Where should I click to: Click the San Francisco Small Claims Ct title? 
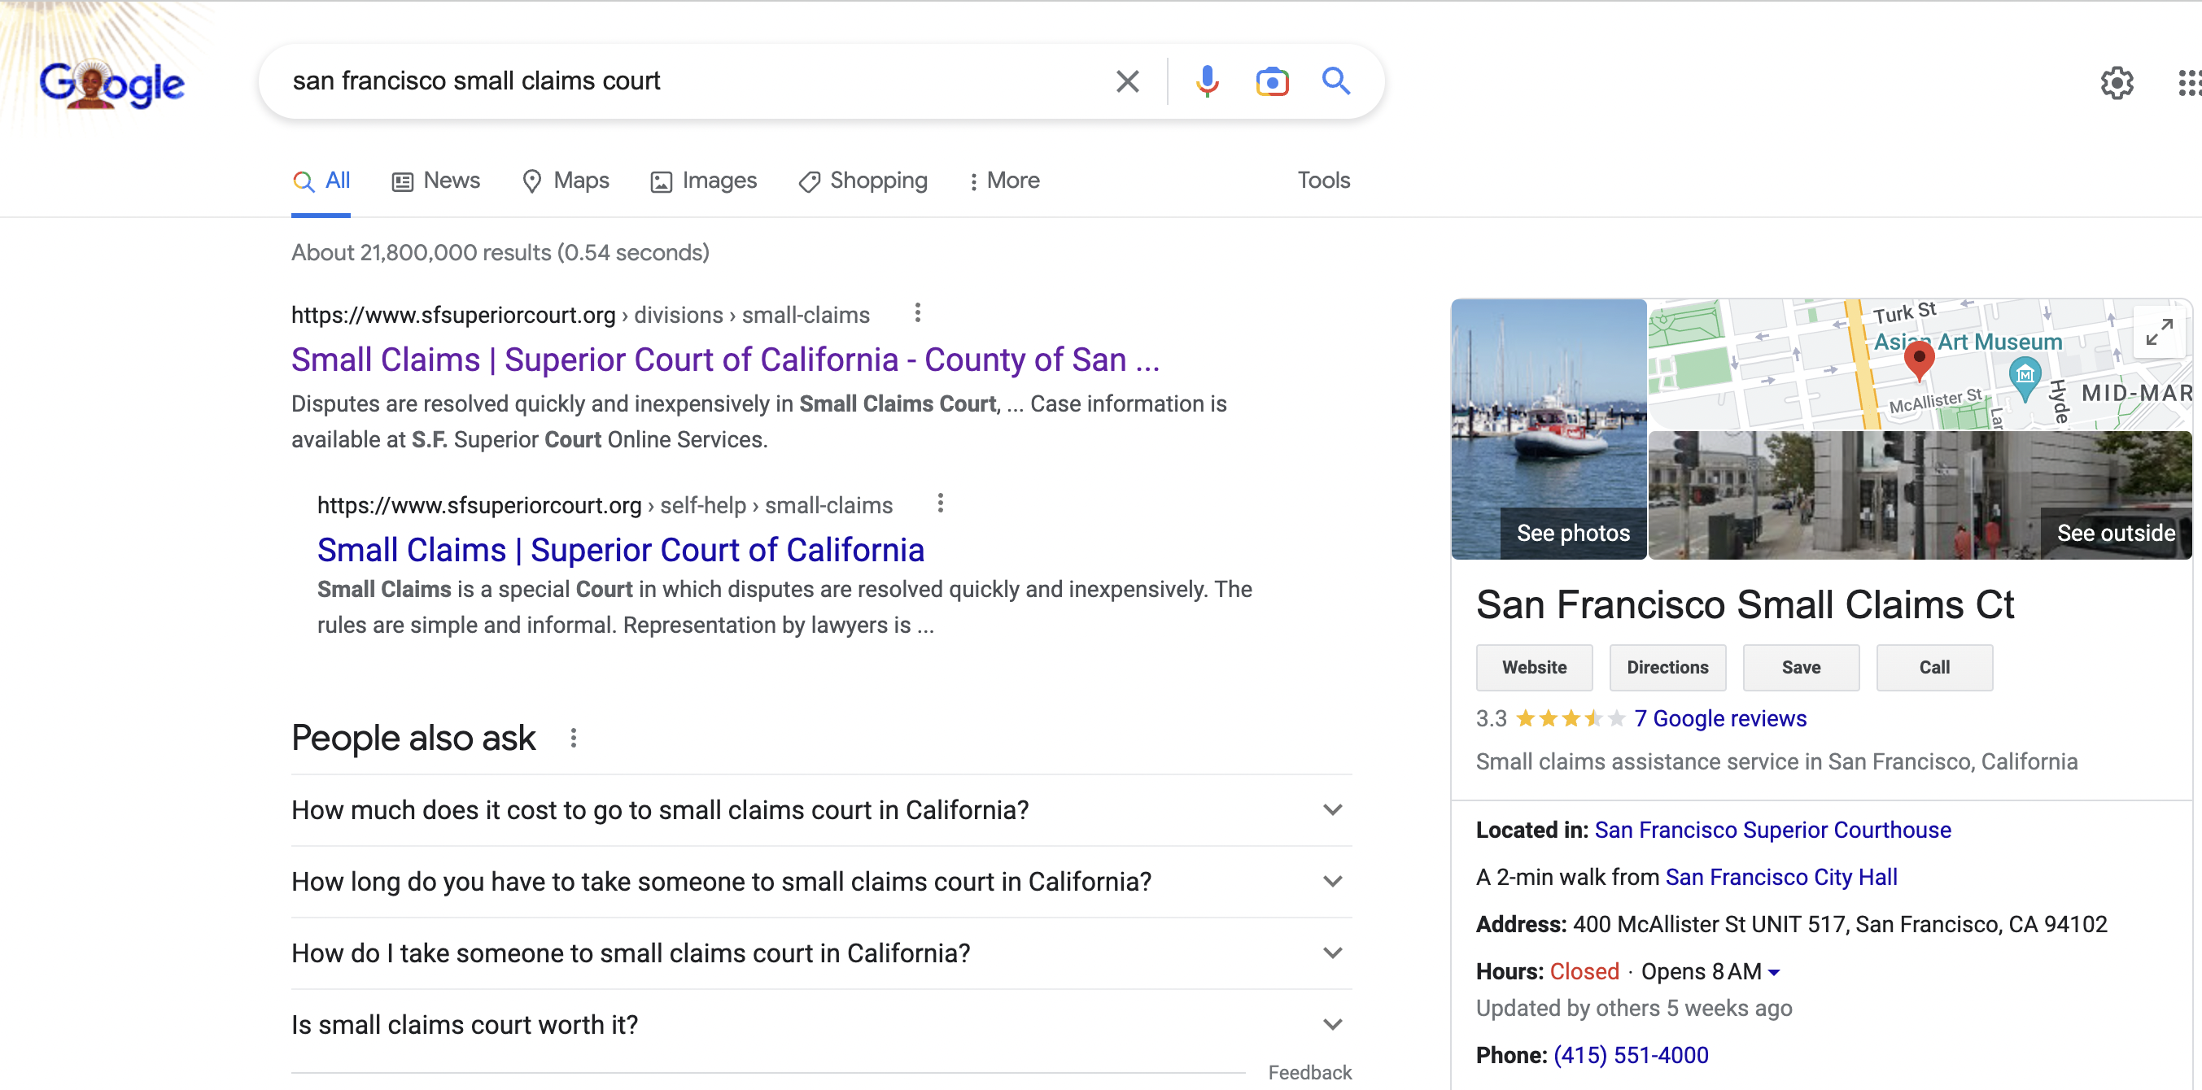1745,606
